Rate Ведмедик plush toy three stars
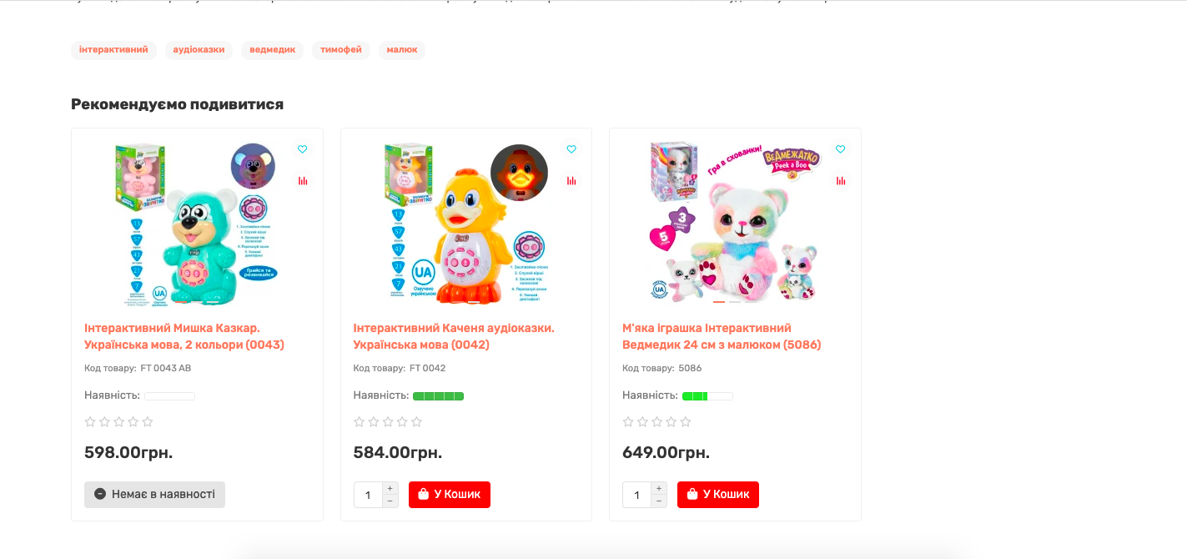1187x559 pixels. click(x=657, y=422)
